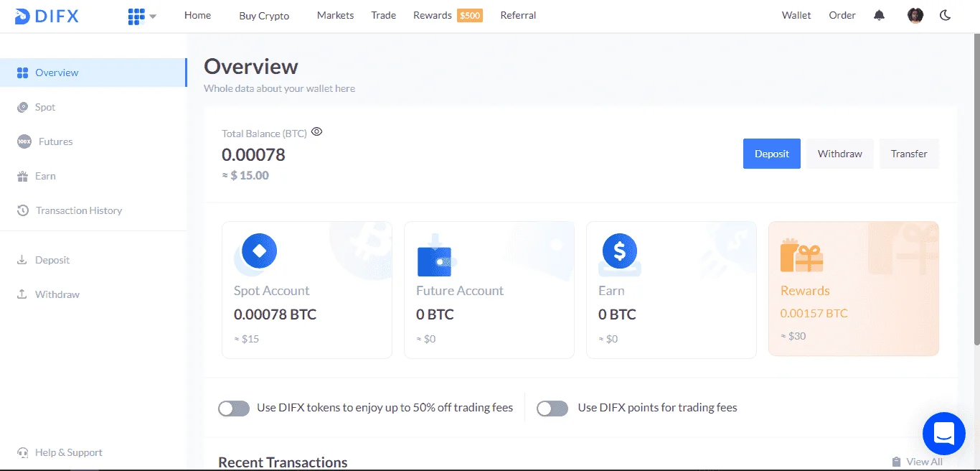Open the Rewards card
980x471 pixels.
(x=854, y=289)
